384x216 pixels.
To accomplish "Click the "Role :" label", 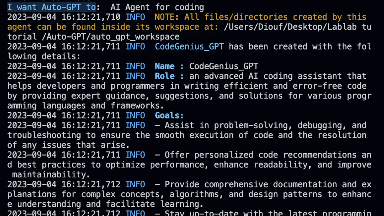I will 169,76.
